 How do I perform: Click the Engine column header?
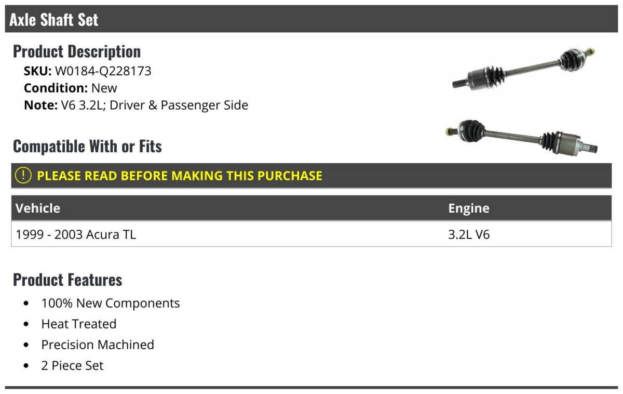[469, 208]
